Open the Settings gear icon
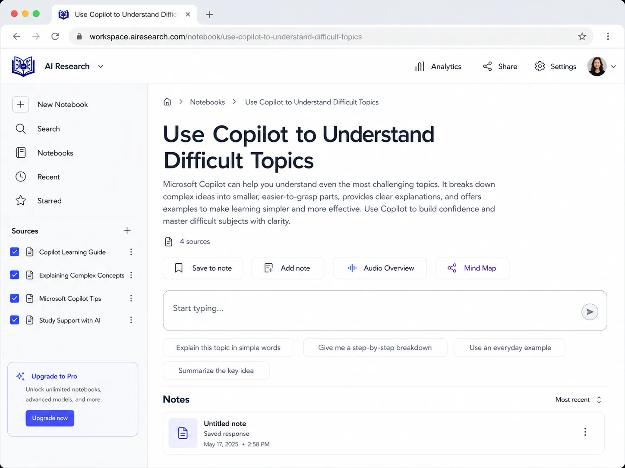The width and height of the screenshot is (625, 468). (540, 66)
